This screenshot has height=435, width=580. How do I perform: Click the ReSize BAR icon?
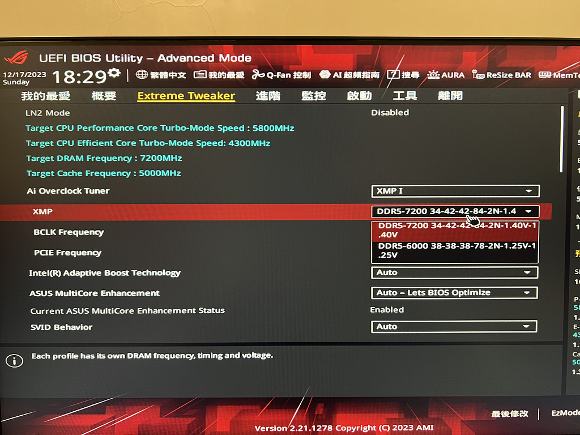click(478, 75)
